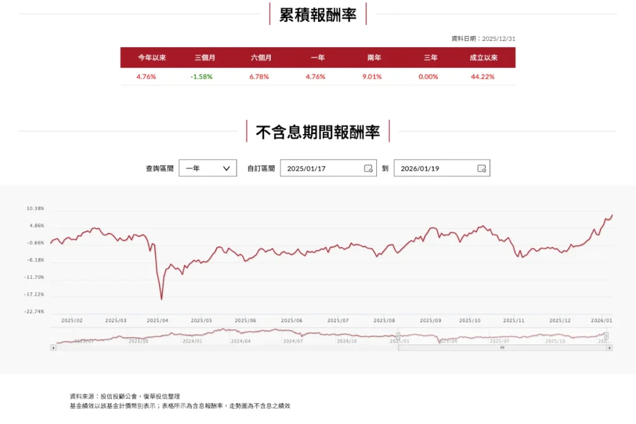Image resolution: width=636 pixels, height=424 pixels.
Task: Click the 44.22% since-inception return value
Action: (483, 76)
